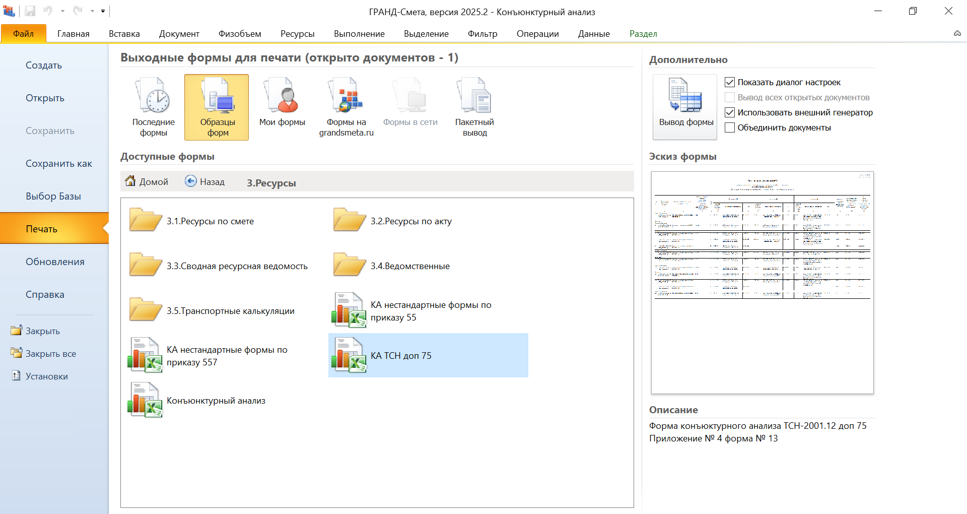Switch to the Главная tab
The height and width of the screenshot is (514, 967).
click(74, 34)
